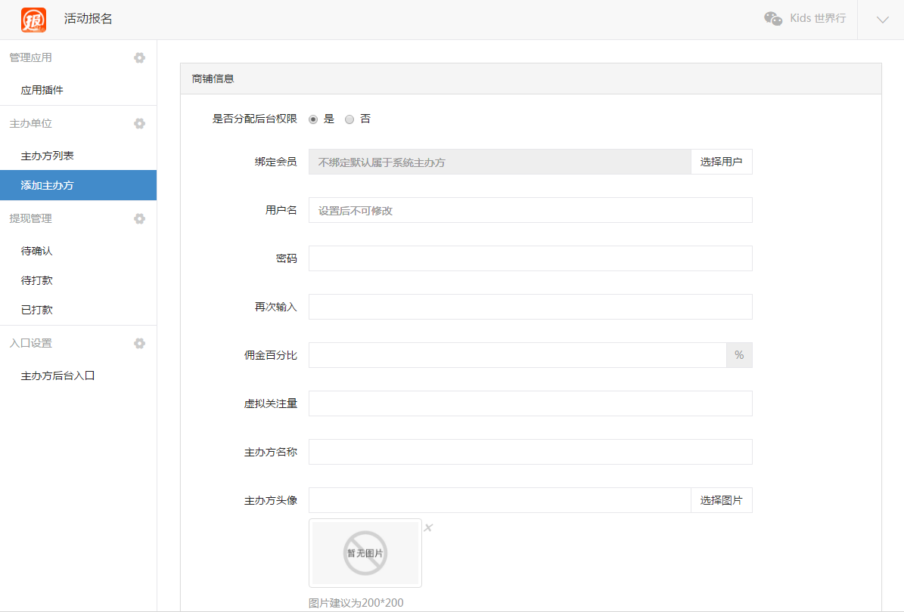The image size is (904, 612).
Task: Focus the 主办方名称 input field
Action: point(530,452)
